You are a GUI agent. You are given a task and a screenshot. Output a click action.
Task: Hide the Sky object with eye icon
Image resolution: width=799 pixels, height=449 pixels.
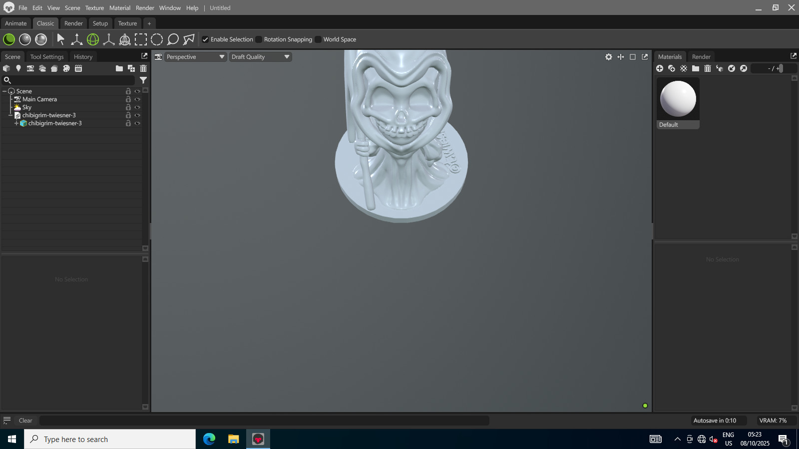pos(137,107)
